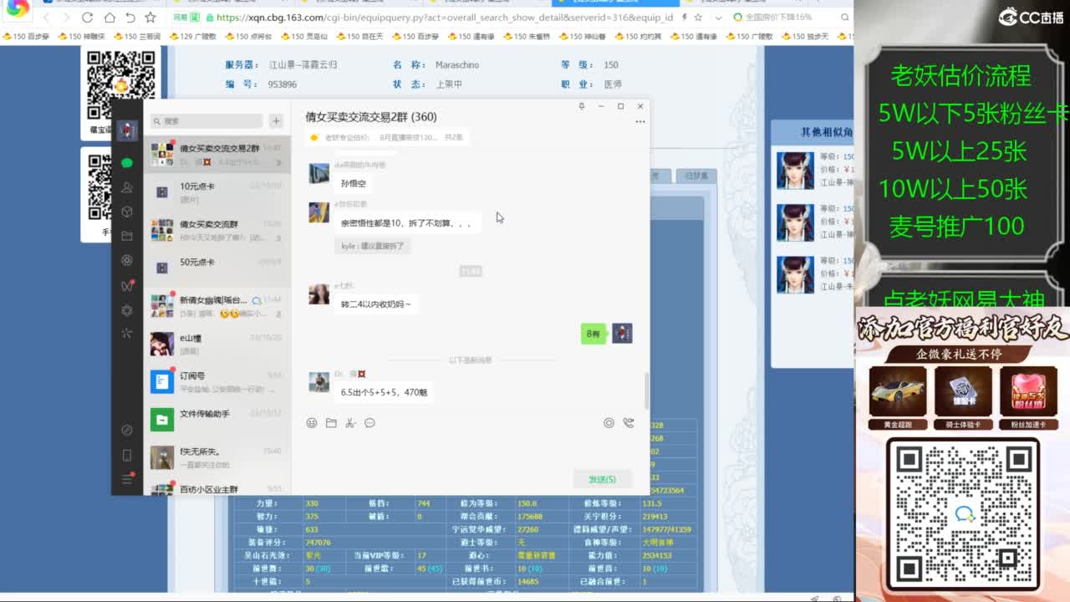This screenshot has width=1070, height=602.
Task: Click the top QR code on the web page
Action: click(121, 84)
